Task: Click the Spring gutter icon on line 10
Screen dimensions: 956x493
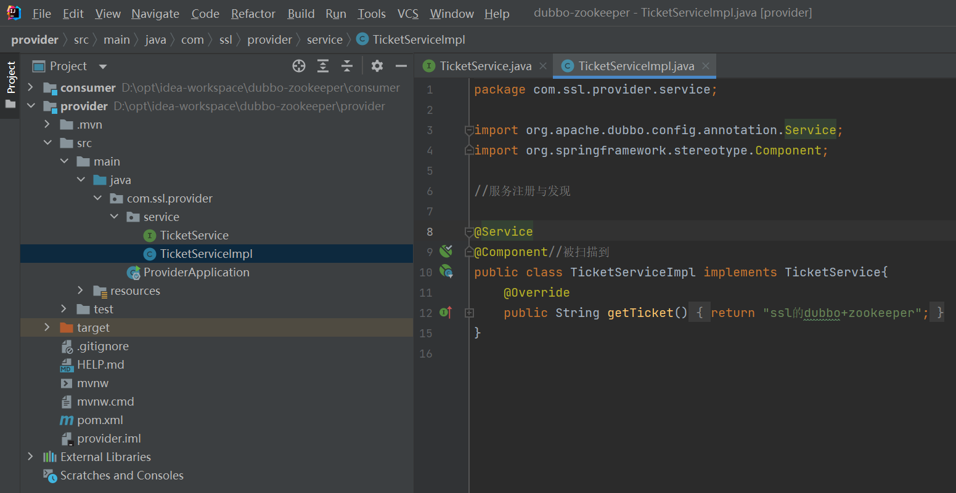Action: pos(446,271)
